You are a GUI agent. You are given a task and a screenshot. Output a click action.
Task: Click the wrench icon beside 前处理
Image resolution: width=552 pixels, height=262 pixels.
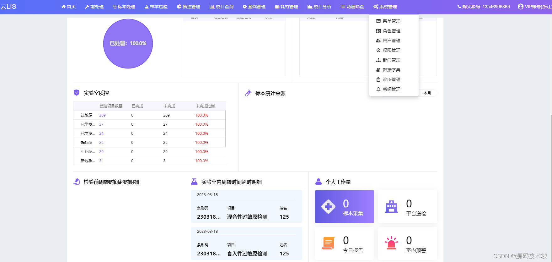pos(87,7)
